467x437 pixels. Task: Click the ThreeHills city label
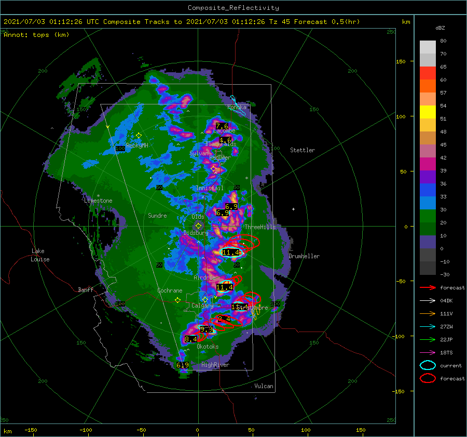tap(260, 227)
